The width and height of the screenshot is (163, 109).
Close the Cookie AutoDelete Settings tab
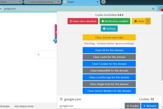pyautogui.click(x=59, y=2)
